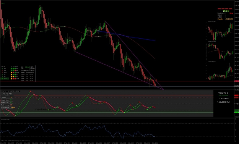Open the USDJPY H1 mini chart
Screen dimensions: 239x144
221,71
